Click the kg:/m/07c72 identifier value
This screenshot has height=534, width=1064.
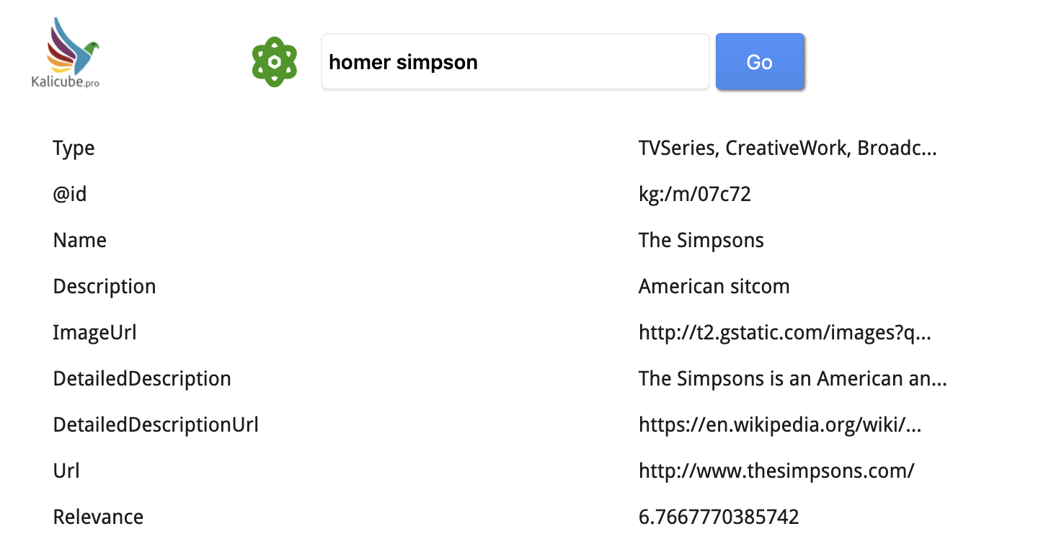click(x=695, y=194)
